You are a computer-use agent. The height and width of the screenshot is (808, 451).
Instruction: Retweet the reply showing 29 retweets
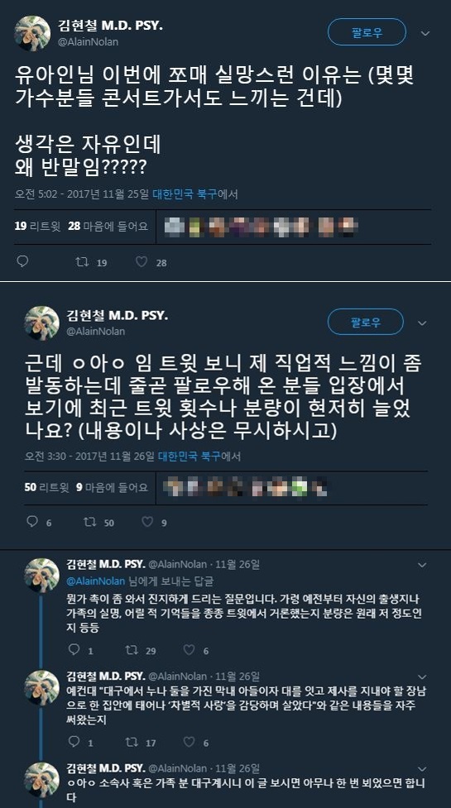[x=132, y=650]
